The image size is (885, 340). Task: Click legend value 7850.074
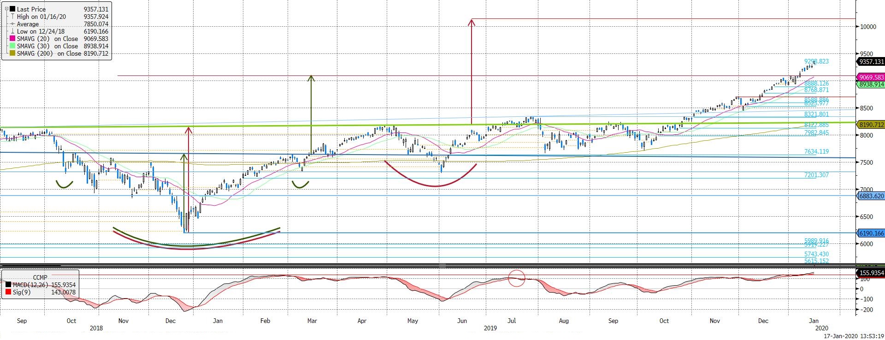click(96, 24)
